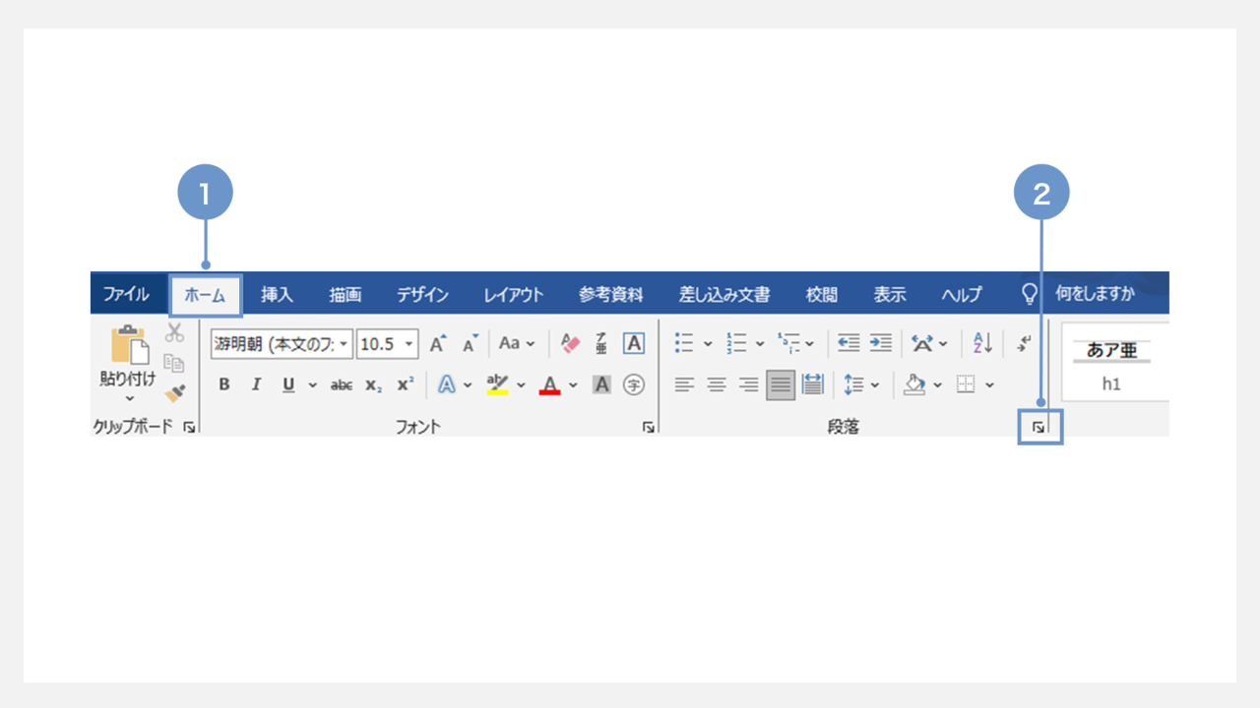The width and height of the screenshot is (1260, 708).
Task: Toggle Strikethrough abc formatting
Action: pos(342,384)
